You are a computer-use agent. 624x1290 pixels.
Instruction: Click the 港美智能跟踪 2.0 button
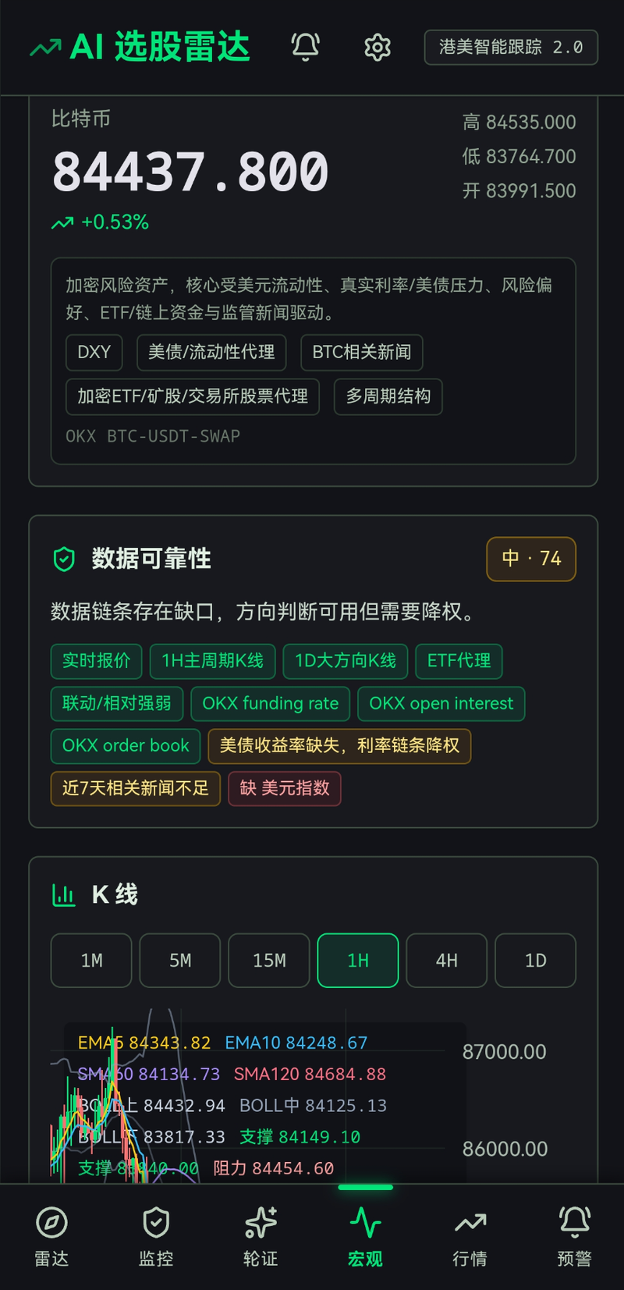click(511, 48)
